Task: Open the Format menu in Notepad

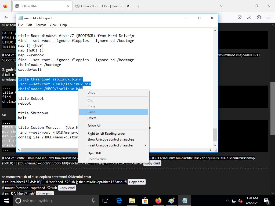Action: [41, 25]
